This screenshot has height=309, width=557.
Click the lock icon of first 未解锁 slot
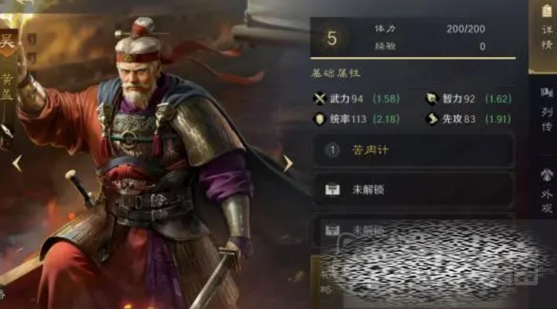(332, 190)
